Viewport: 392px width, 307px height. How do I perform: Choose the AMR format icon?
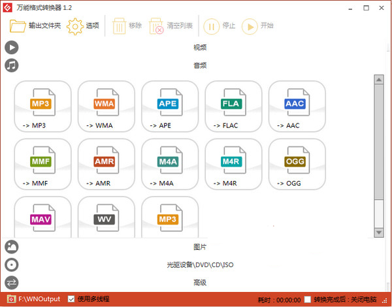pyautogui.click(x=106, y=164)
